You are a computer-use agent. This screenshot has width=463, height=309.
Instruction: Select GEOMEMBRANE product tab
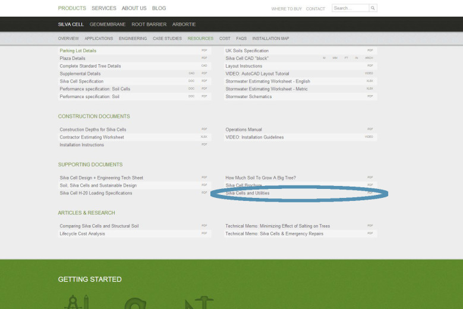(108, 24)
